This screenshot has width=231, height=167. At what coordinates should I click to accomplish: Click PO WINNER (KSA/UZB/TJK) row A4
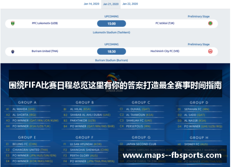tap(31, 126)
